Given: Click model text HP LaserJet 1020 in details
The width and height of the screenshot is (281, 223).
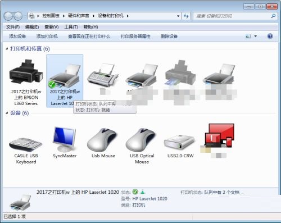Looking at the screenshot, I should 149,198.
